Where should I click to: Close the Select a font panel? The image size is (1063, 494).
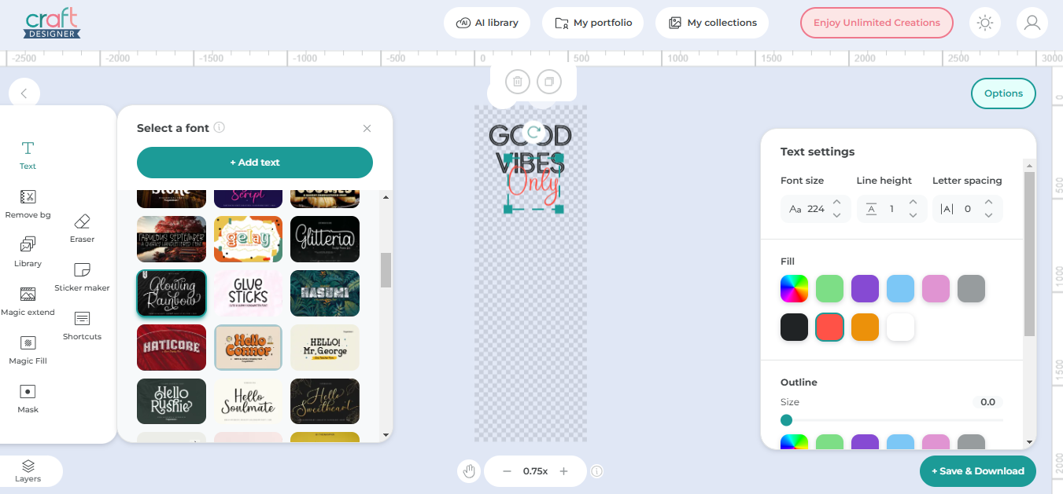367,128
